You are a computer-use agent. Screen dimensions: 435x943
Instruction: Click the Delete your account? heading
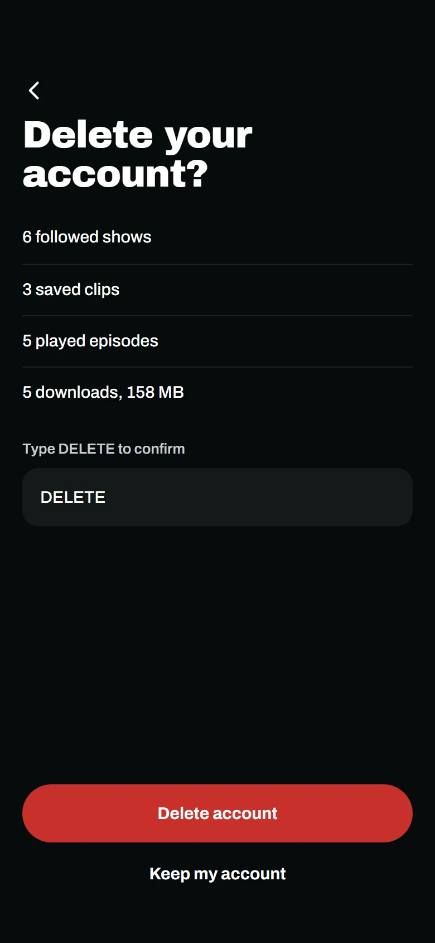pyautogui.click(x=137, y=154)
